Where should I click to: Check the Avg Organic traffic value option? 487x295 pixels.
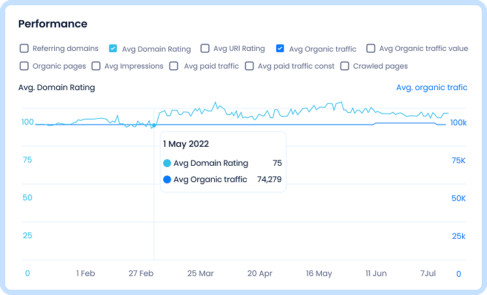[x=371, y=48]
